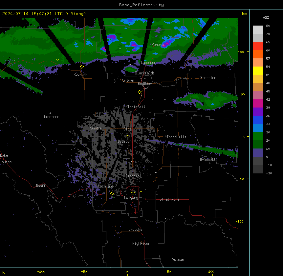
Task: Click the Didsbury label
Action: [x=126, y=141]
